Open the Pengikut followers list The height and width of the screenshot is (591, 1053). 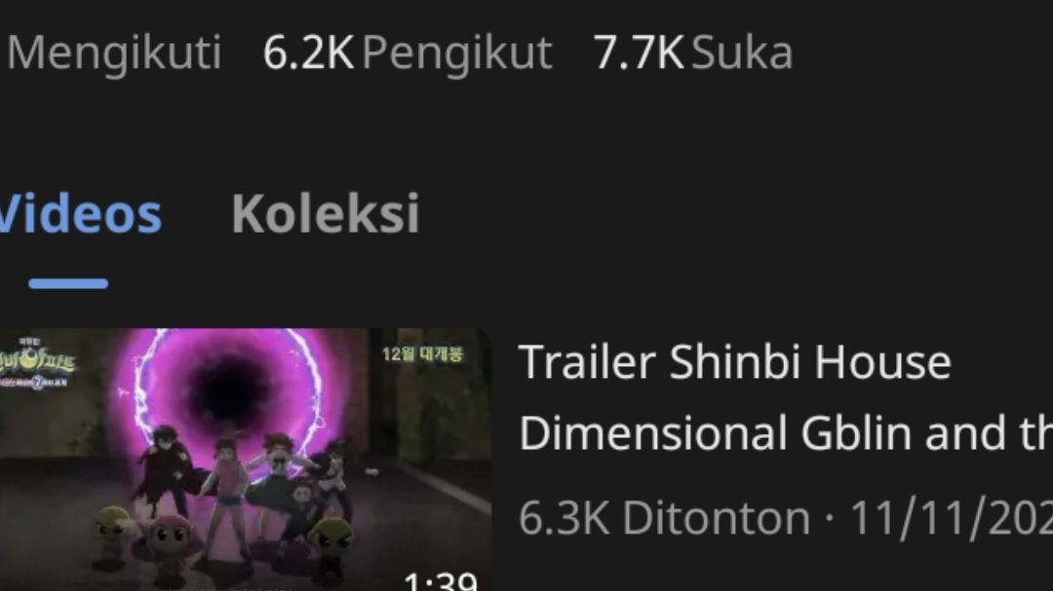457,54
